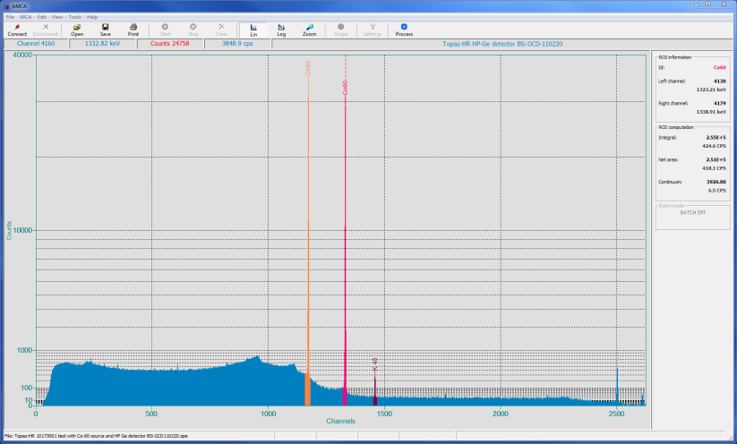
Task: Click the Stop acquisition icon
Action: (193, 30)
